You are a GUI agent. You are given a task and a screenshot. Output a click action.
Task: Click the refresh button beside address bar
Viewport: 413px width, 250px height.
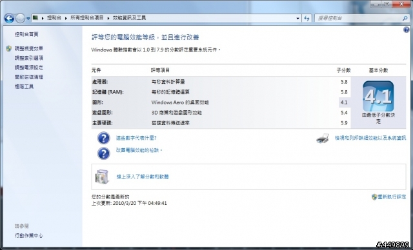[x=307, y=18]
